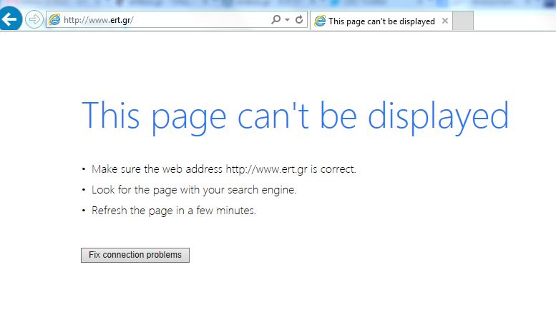This screenshot has width=556, height=317.
Task: Open a new tab with the blank tab button
Action: click(463, 21)
